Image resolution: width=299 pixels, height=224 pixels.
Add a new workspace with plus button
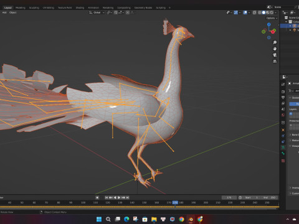point(169,7)
